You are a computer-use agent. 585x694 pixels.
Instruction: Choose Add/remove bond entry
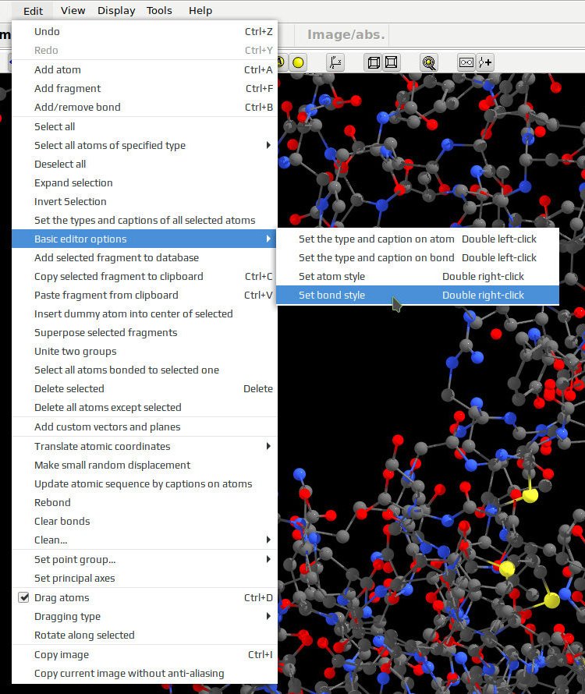pyautogui.click(x=144, y=107)
